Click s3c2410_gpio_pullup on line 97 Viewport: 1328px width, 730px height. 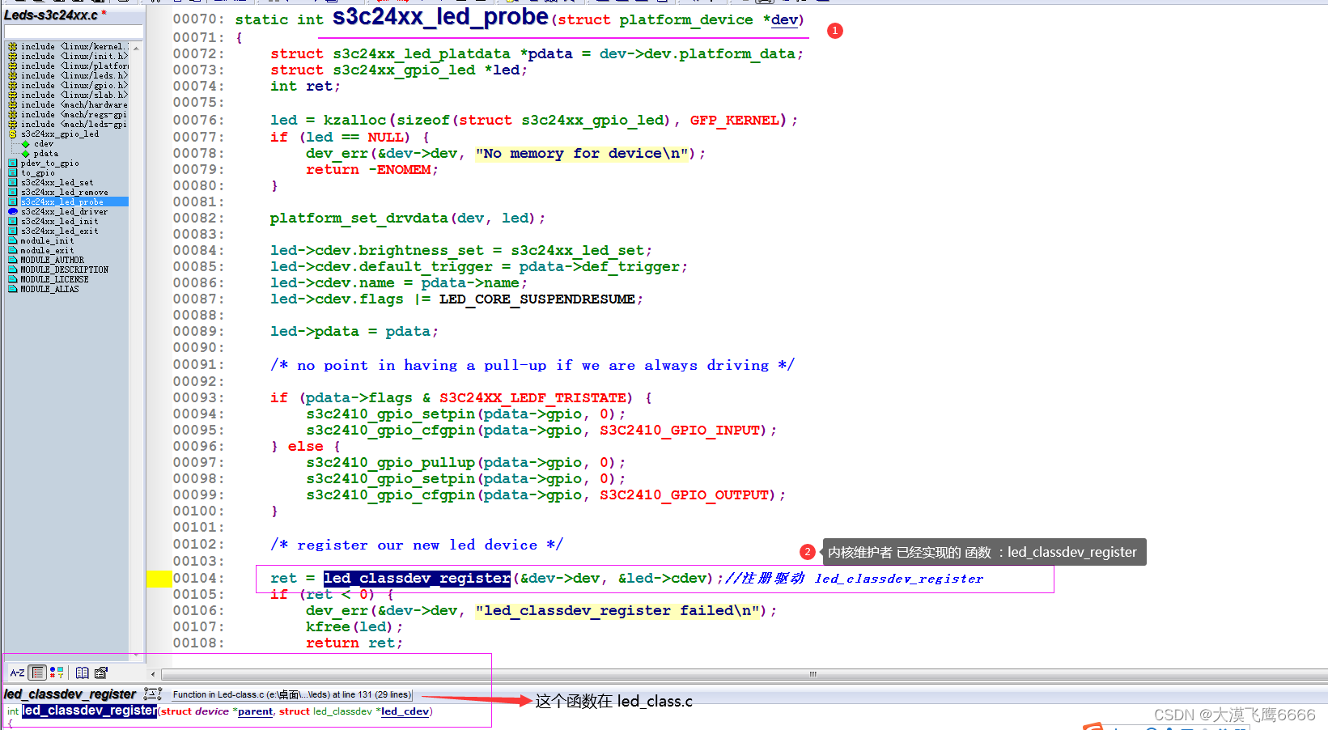coord(390,462)
